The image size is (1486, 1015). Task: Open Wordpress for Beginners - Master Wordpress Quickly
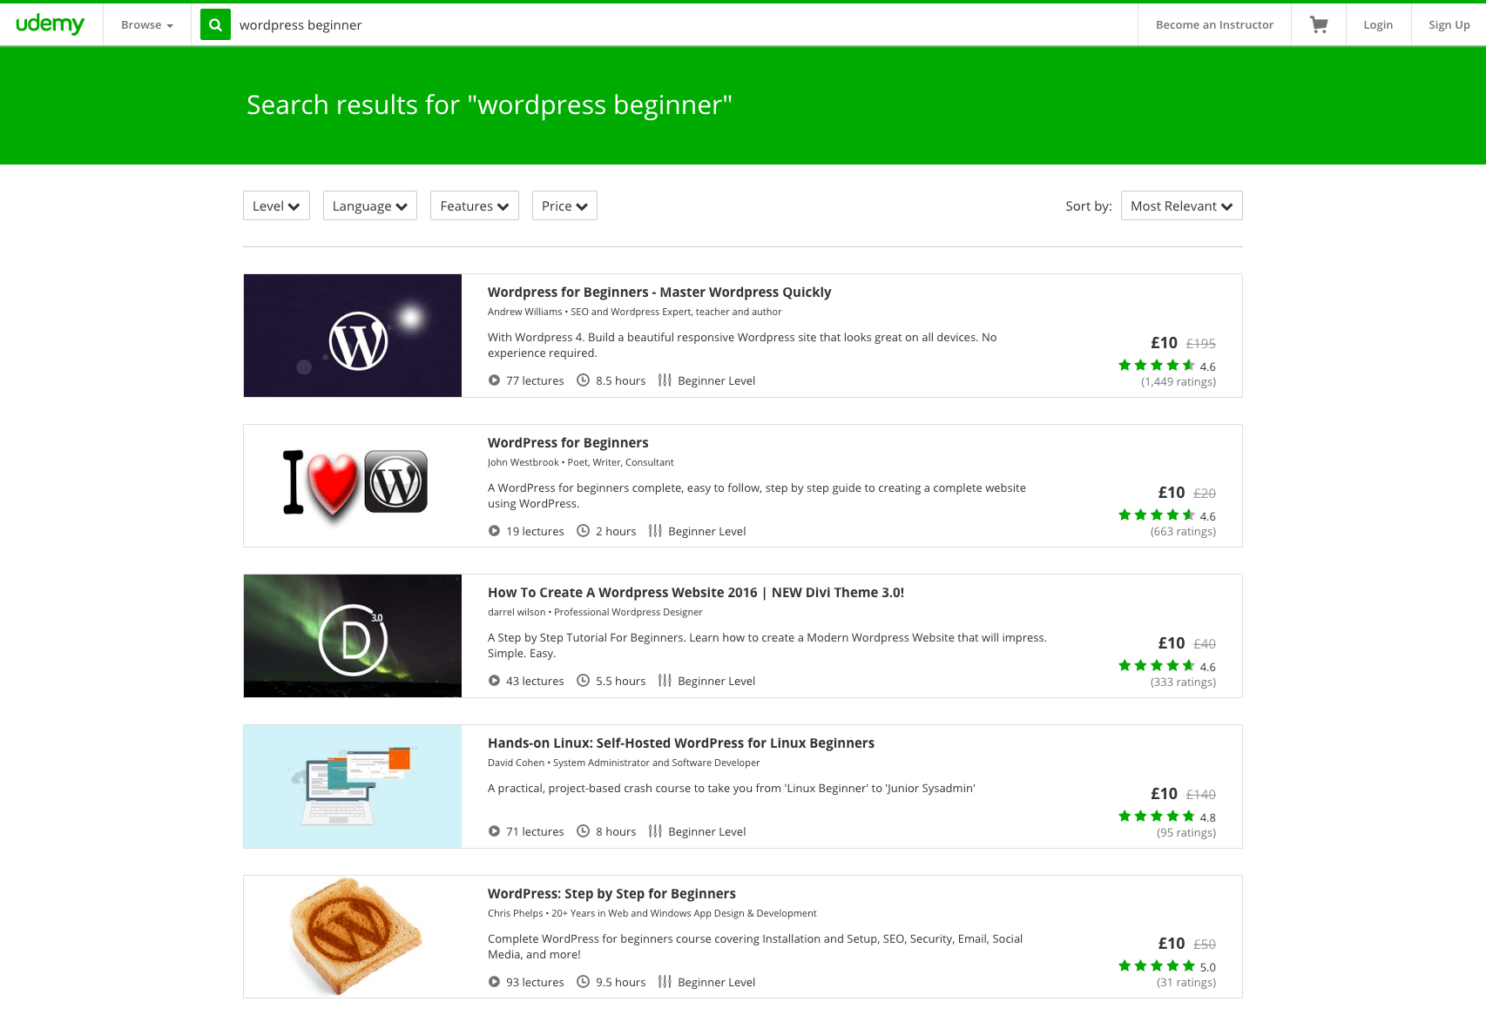pos(659,292)
